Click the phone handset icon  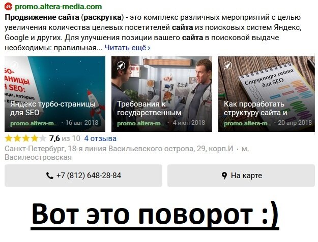point(49,176)
